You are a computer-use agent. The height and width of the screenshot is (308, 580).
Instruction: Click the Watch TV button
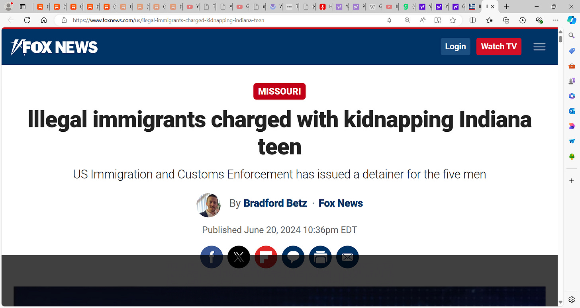click(x=499, y=47)
